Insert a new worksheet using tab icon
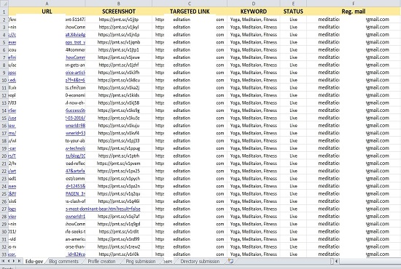This screenshot has width=401, height=269. [x=230, y=261]
